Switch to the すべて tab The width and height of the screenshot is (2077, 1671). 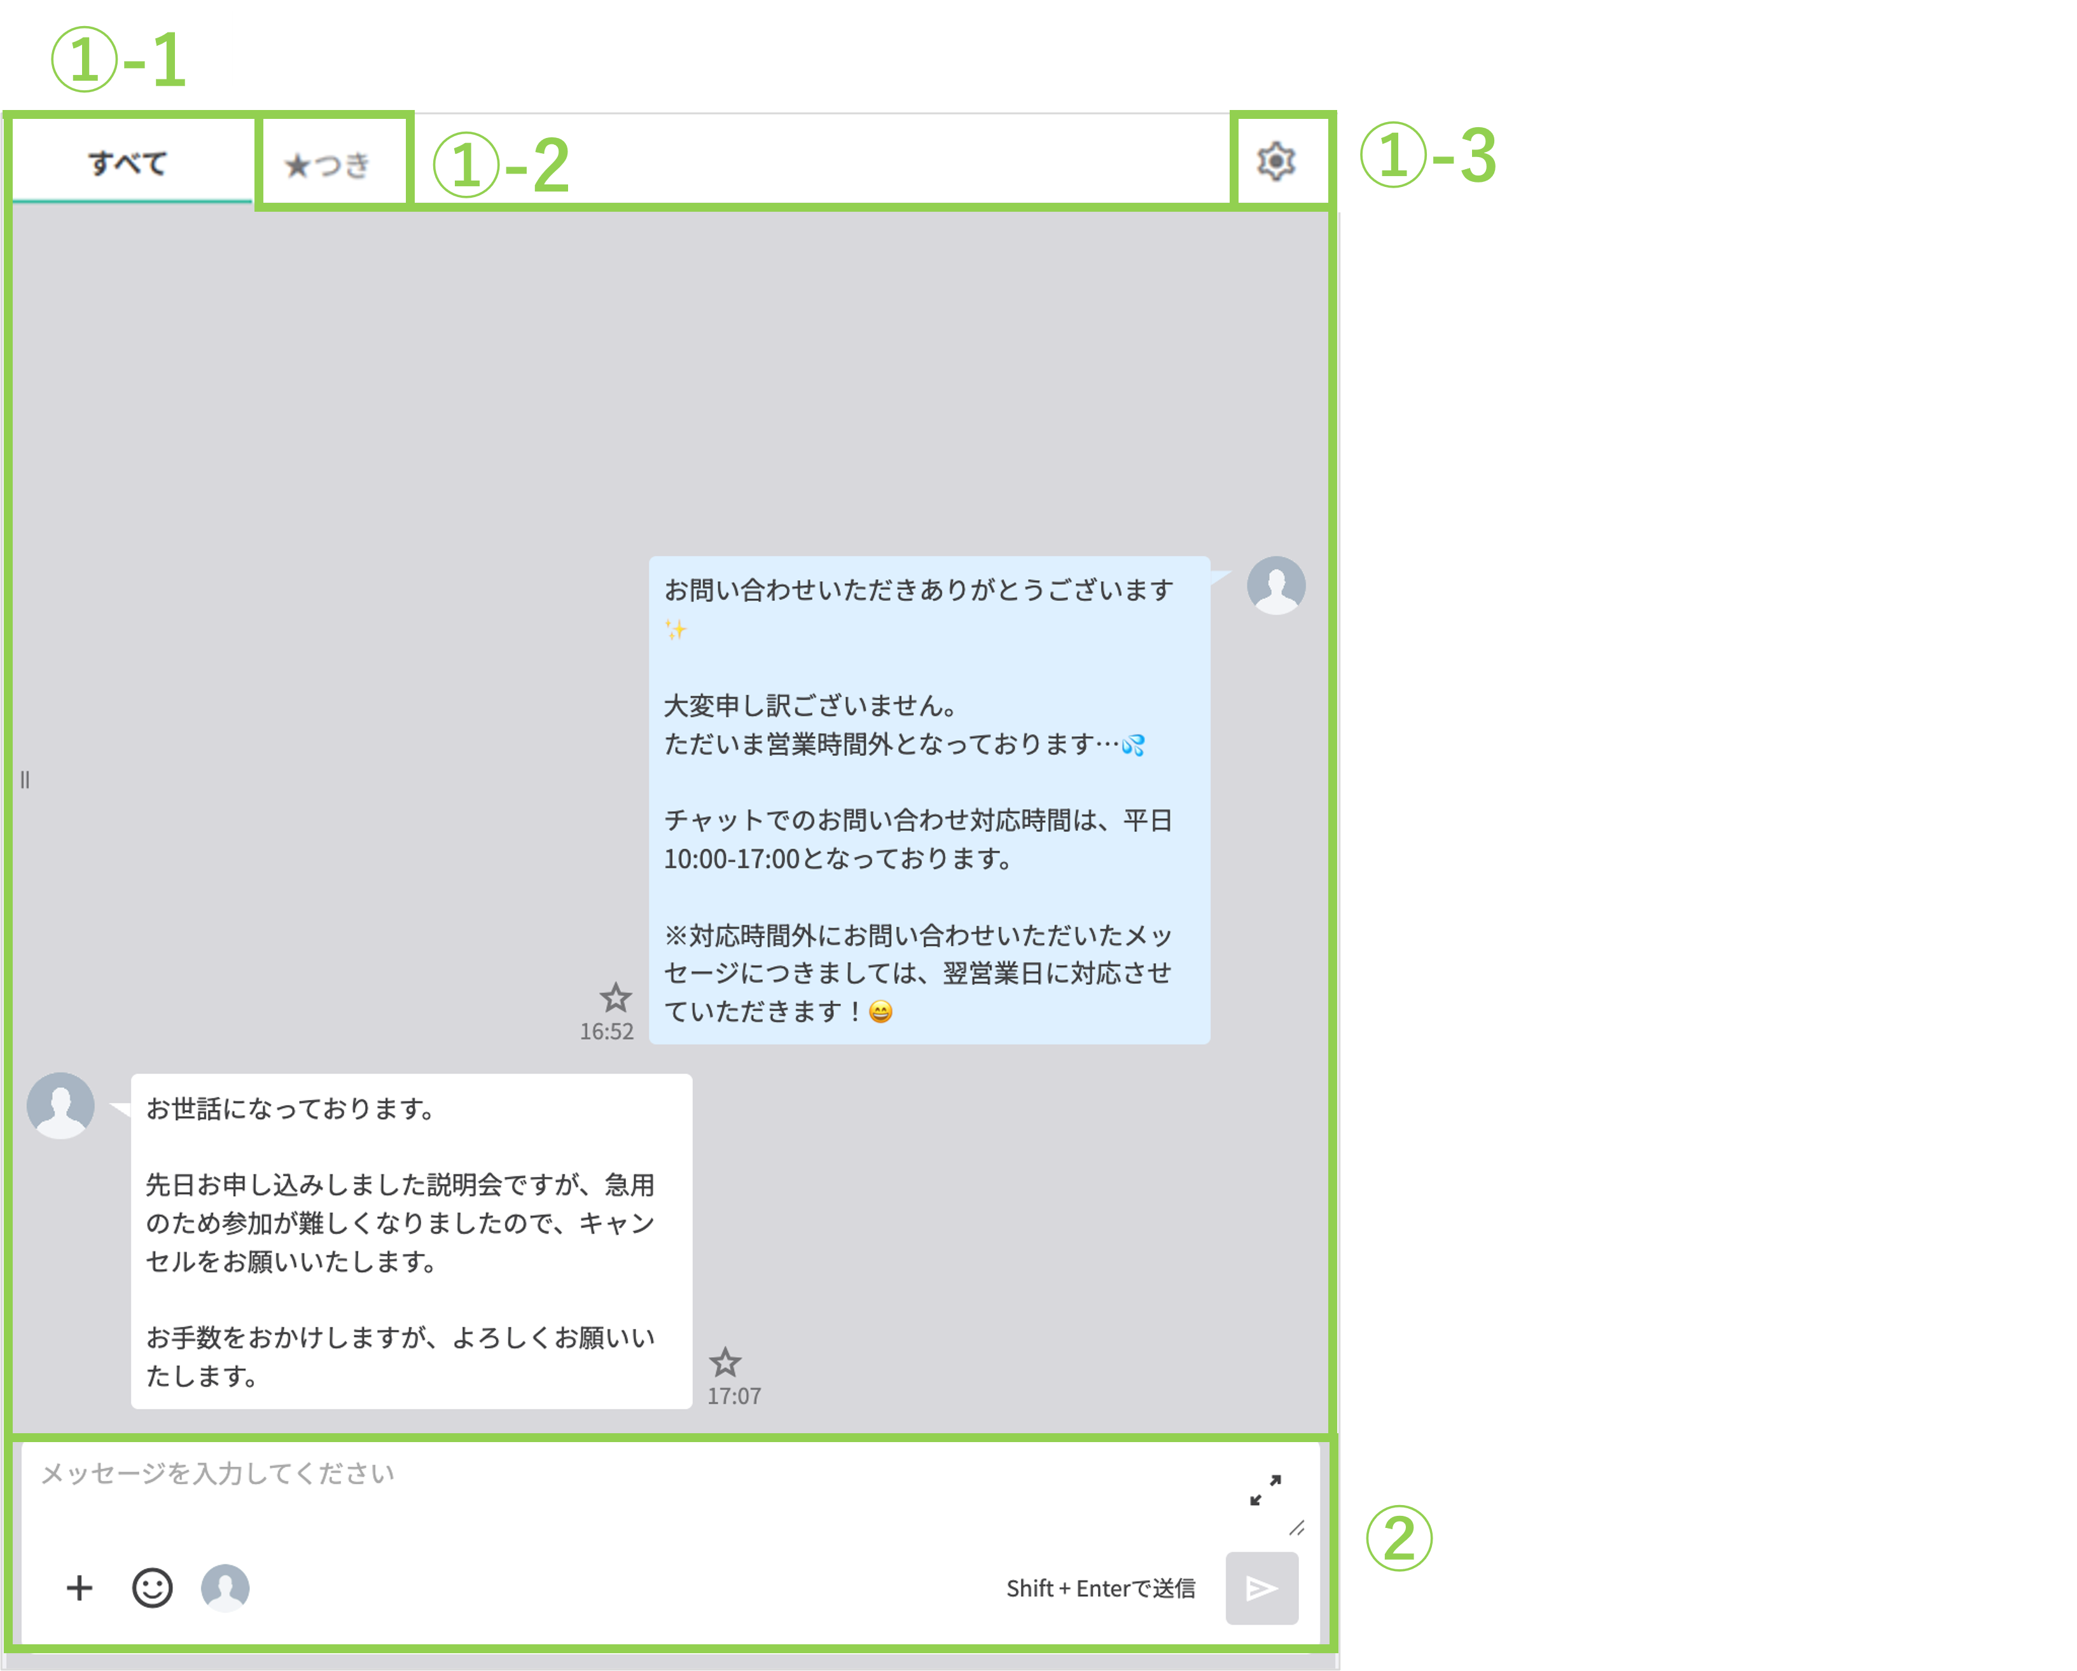pos(130,161)
